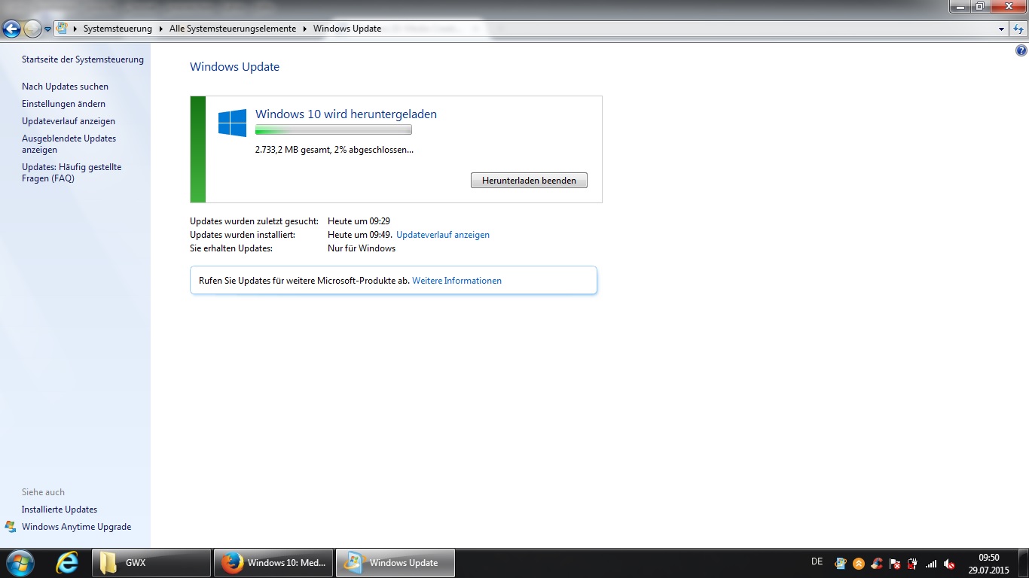The width and height of the screenshot is (1029, 578).
Task: Refresh the page with the address bar refresh icon
Action: (1018, 29)
